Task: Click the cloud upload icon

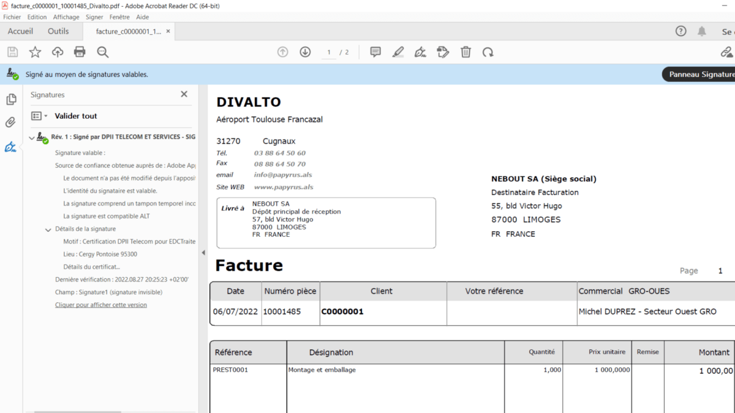Action: 58,52
